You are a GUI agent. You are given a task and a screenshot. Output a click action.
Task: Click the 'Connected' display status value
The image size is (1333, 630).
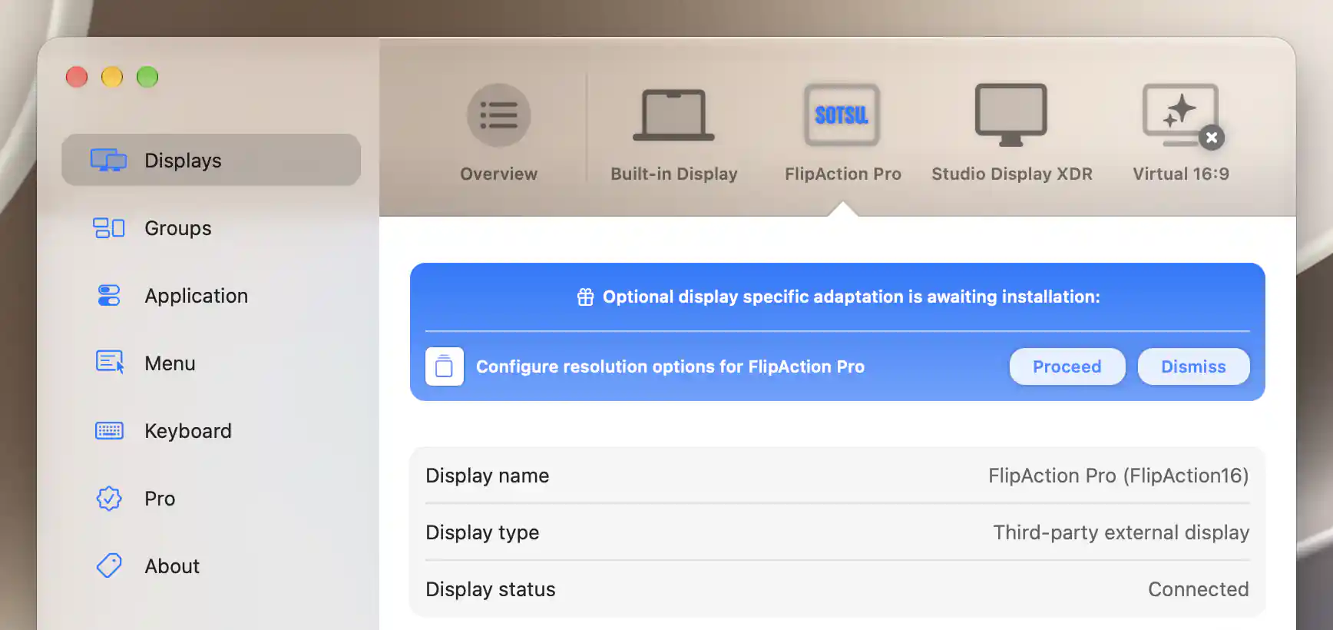(x=1199, y=589)
